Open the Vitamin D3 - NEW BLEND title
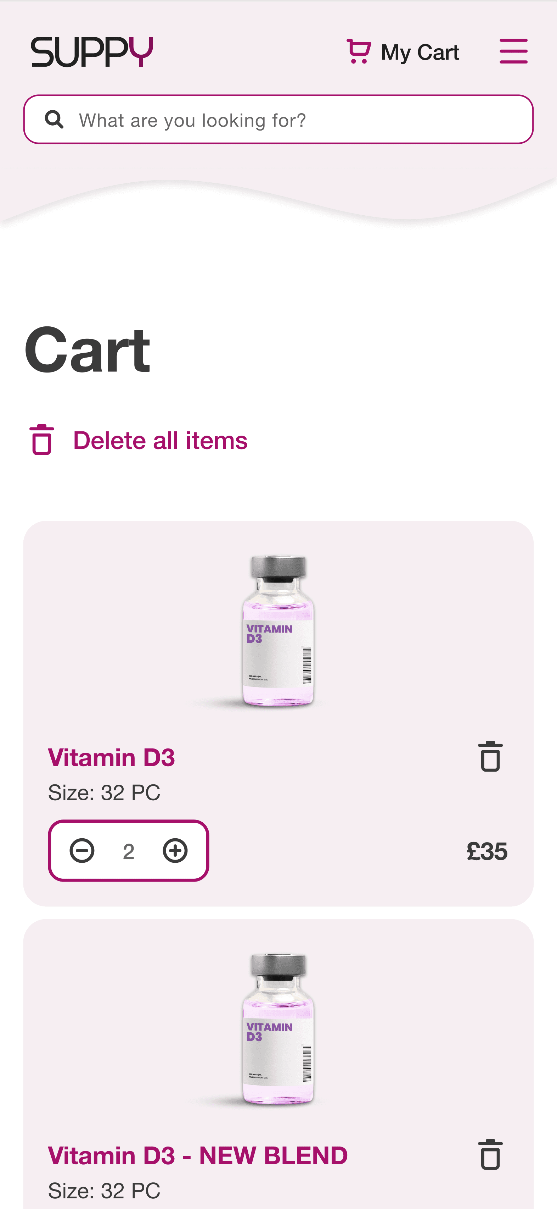This screenshot has width=557, height=1209. [x=198, y=1155]
